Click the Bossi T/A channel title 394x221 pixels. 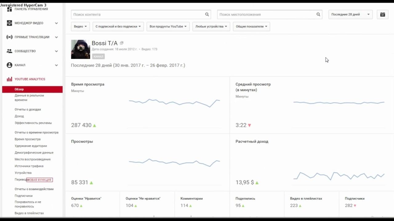click(105, 43)
